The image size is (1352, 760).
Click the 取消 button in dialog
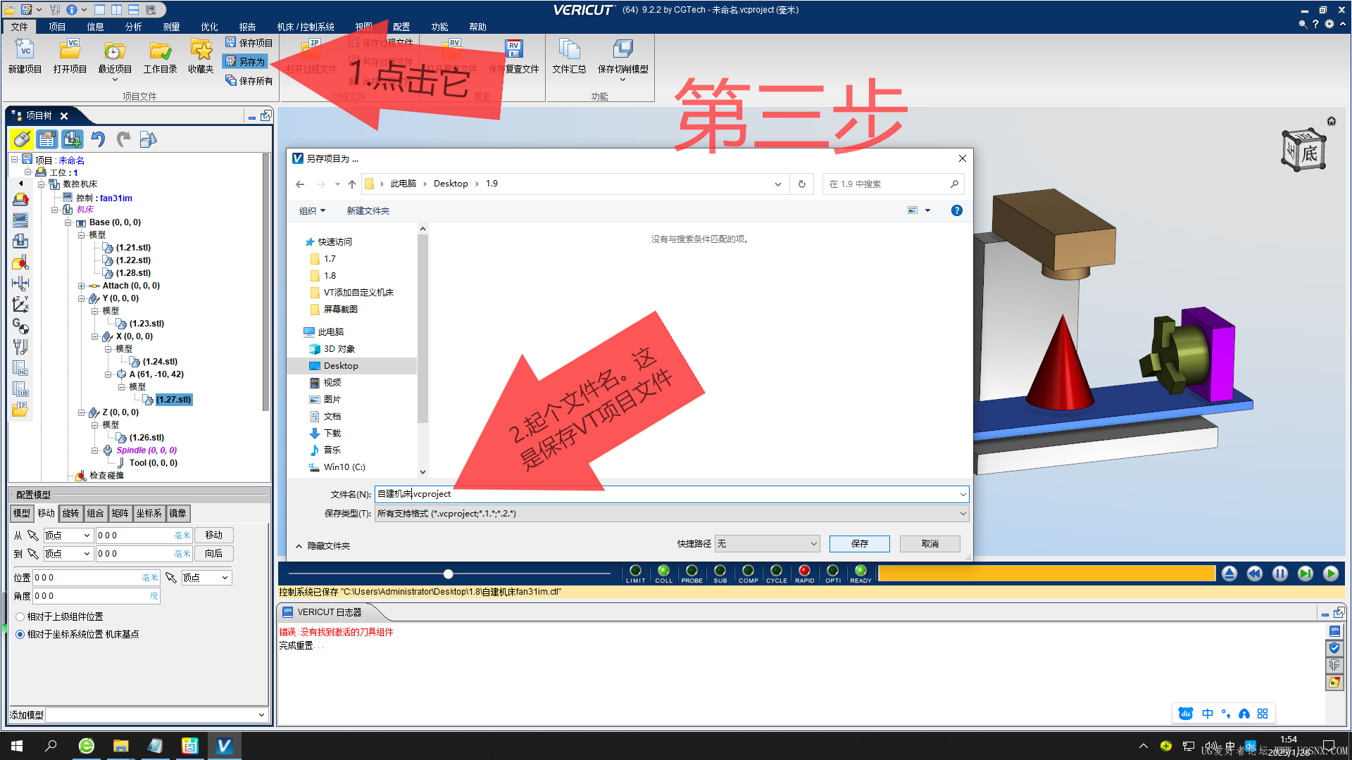pyautogui.click(x=930, y=544)
